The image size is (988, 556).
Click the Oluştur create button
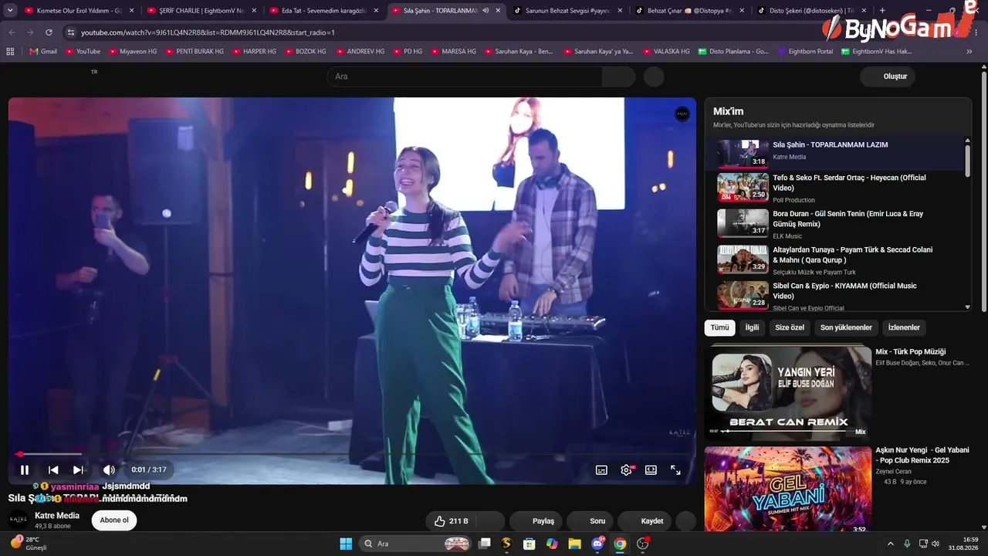click(888, 76)
